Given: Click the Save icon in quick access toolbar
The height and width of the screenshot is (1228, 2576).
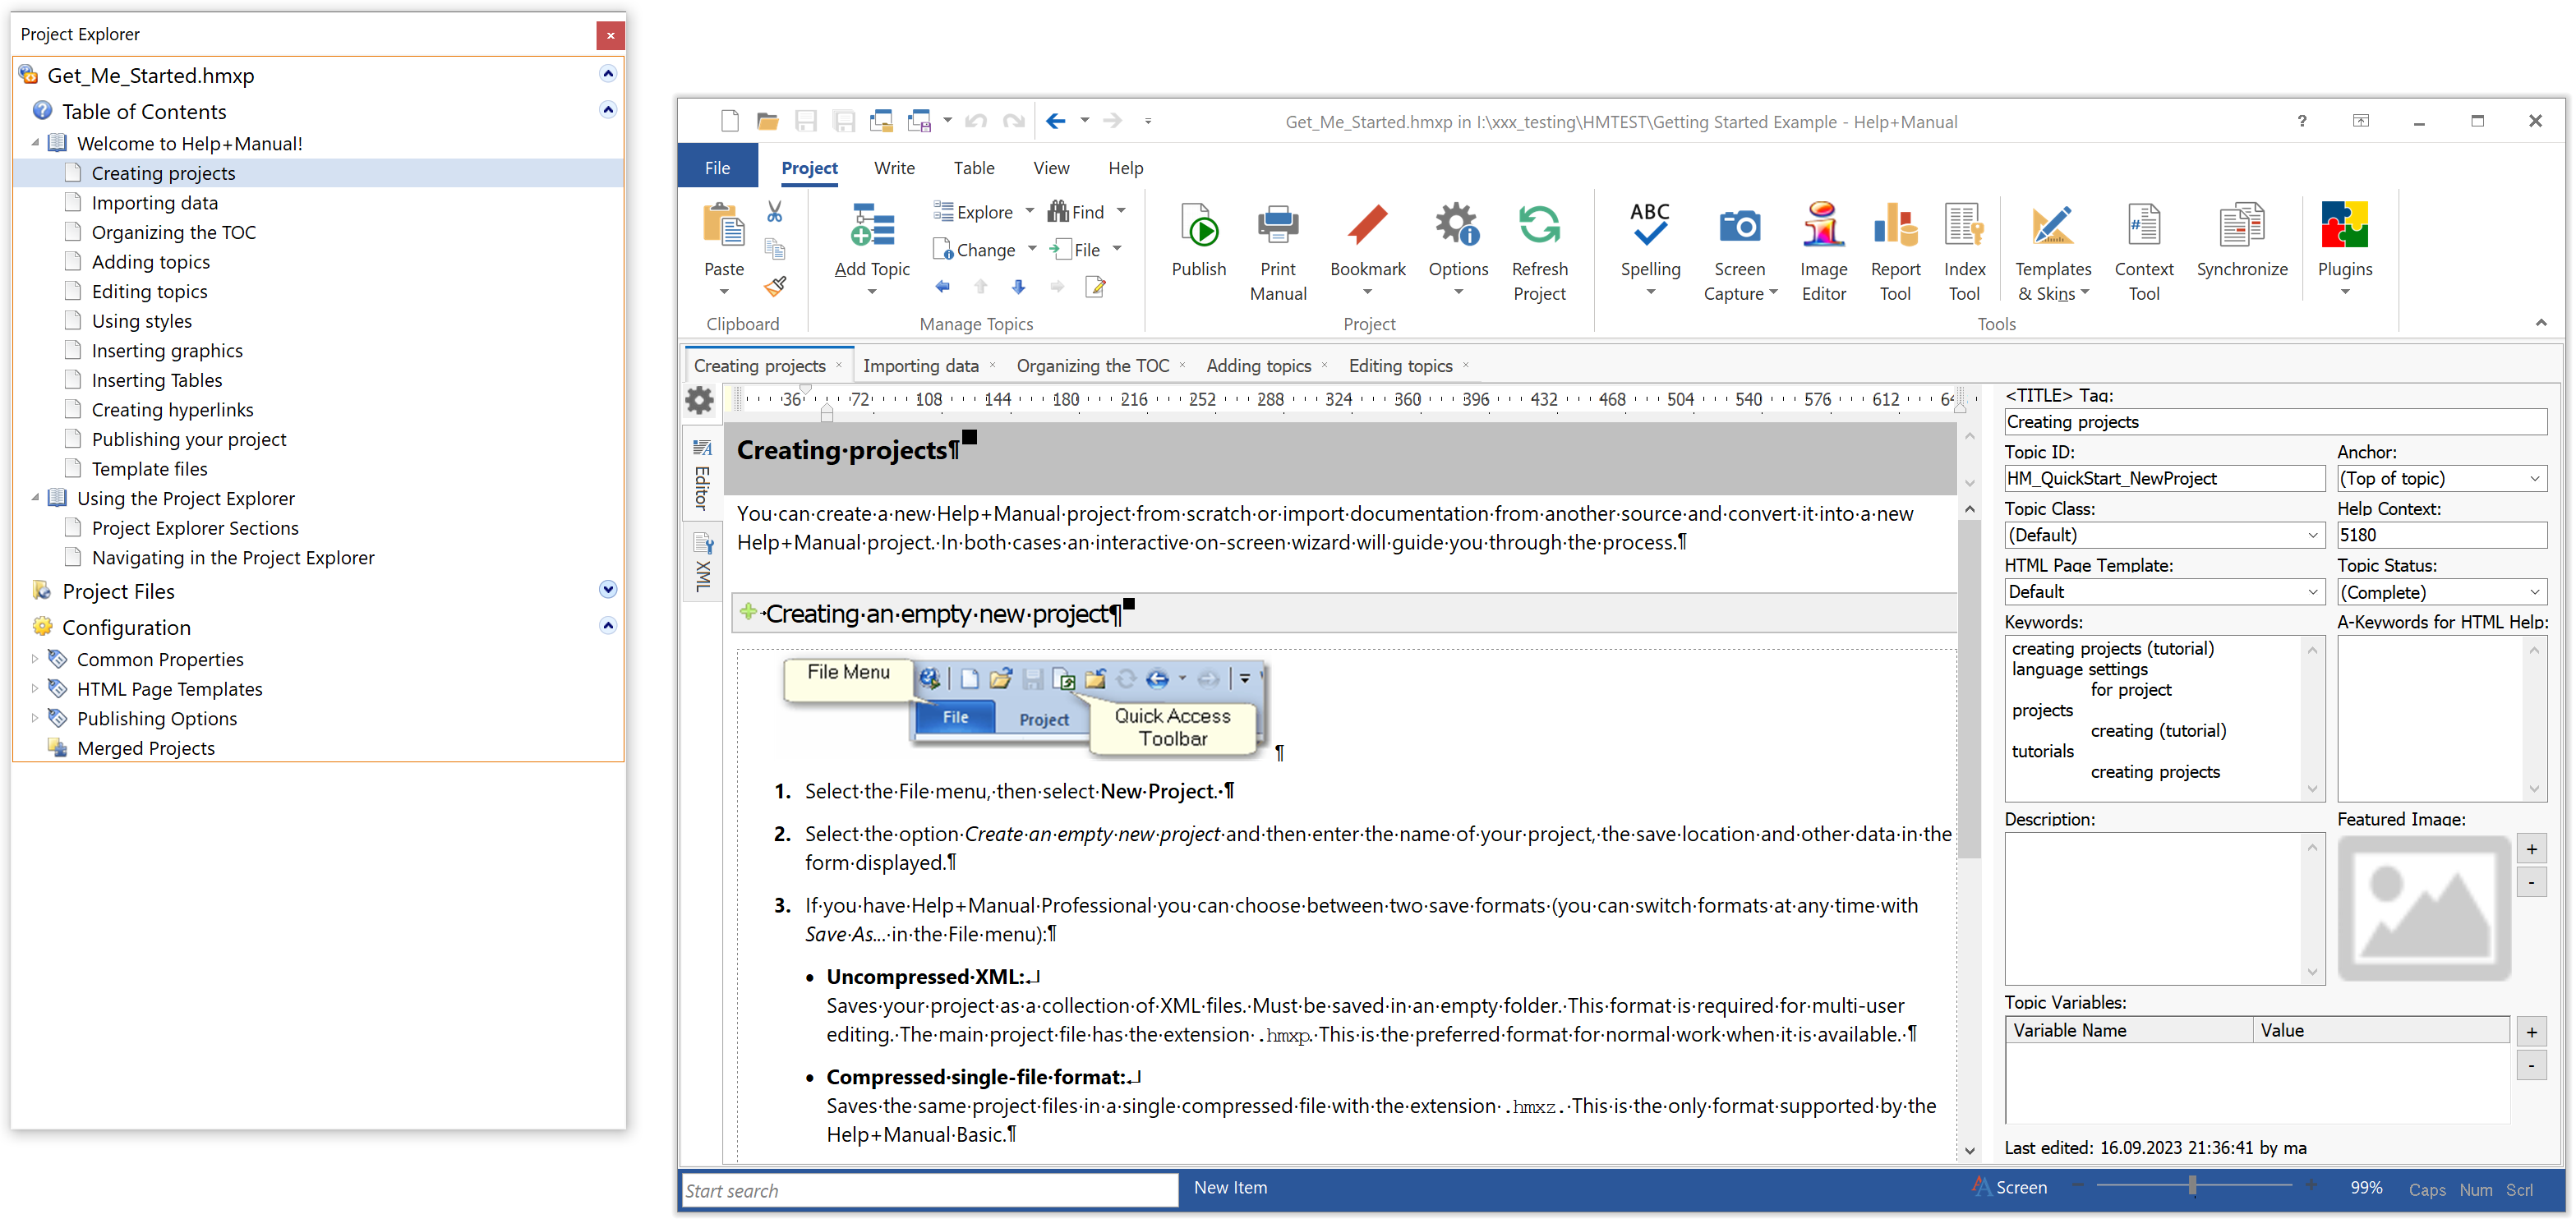Looking at the screenshot, I should 806,121.
